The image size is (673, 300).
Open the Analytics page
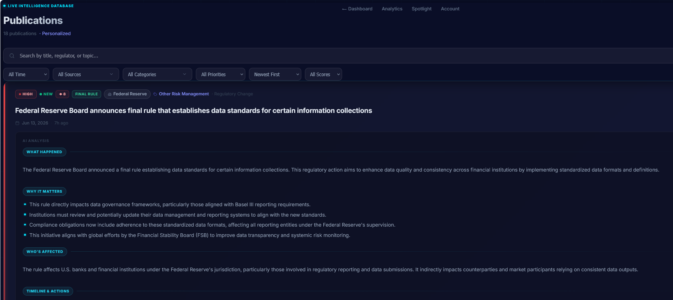pos(392,9)
